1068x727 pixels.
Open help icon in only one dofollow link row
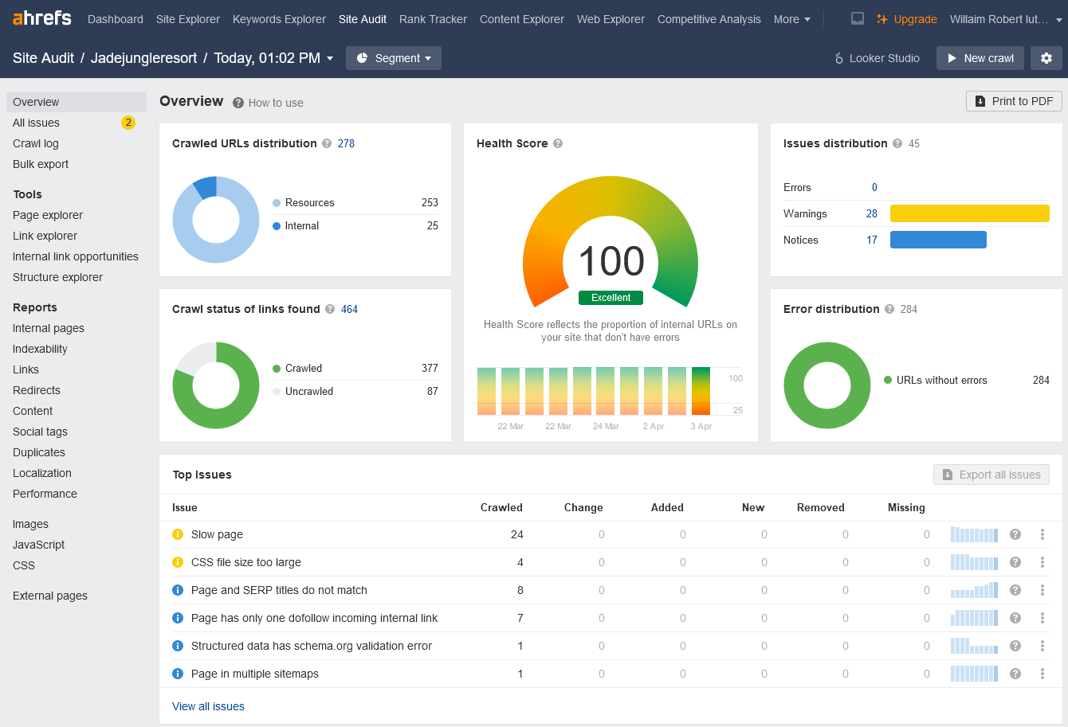point(1015,618)
